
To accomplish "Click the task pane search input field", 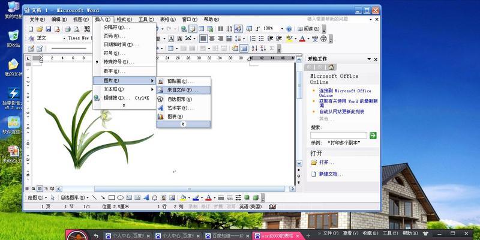I will coord(338,136).
